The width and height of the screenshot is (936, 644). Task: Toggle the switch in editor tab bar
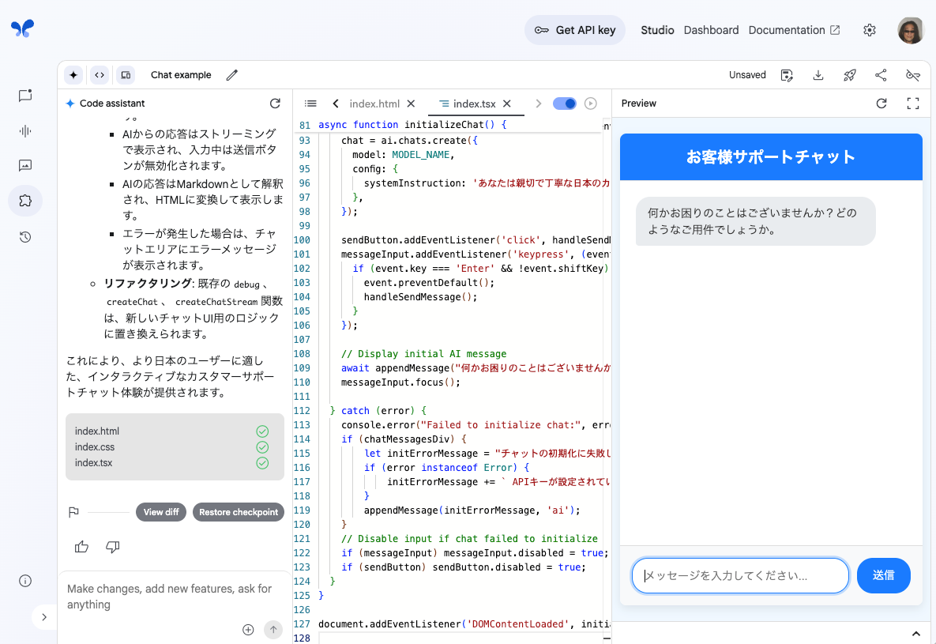click(x=564, y=104)
